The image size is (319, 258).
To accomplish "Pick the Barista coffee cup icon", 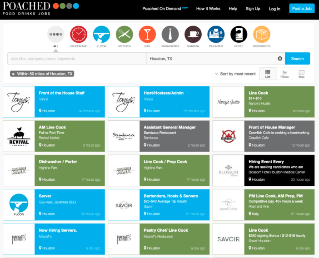I will tap(193, 35).
